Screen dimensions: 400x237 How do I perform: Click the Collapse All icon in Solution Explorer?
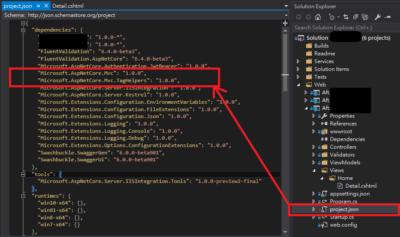point(355,17)
